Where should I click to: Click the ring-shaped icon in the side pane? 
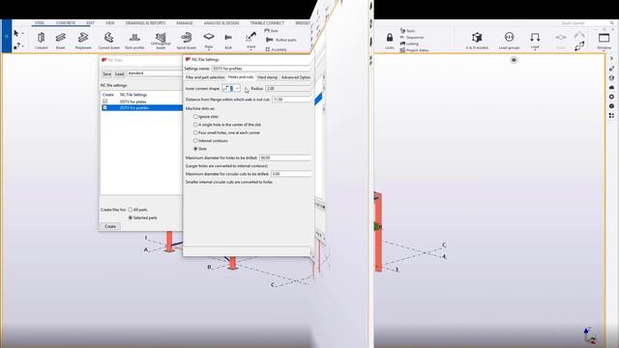611,97
